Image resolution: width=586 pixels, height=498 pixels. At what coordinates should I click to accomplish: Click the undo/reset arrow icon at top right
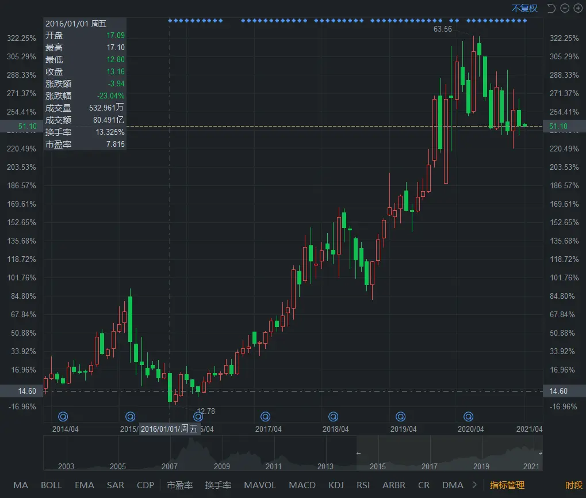551,8
